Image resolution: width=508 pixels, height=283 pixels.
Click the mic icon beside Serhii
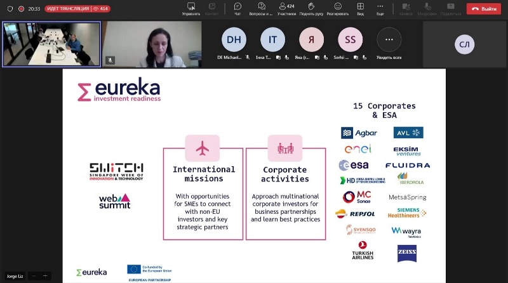(x=364, y=57)
